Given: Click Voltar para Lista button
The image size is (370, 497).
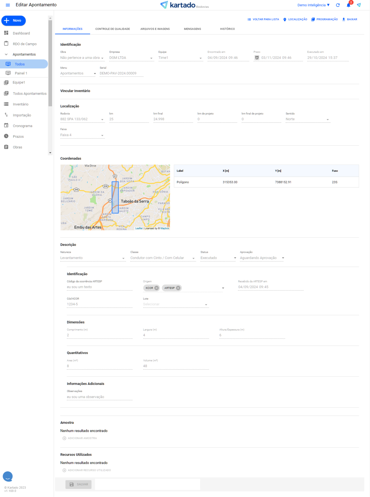Looking at the screenshot, I should click(263, 19).
